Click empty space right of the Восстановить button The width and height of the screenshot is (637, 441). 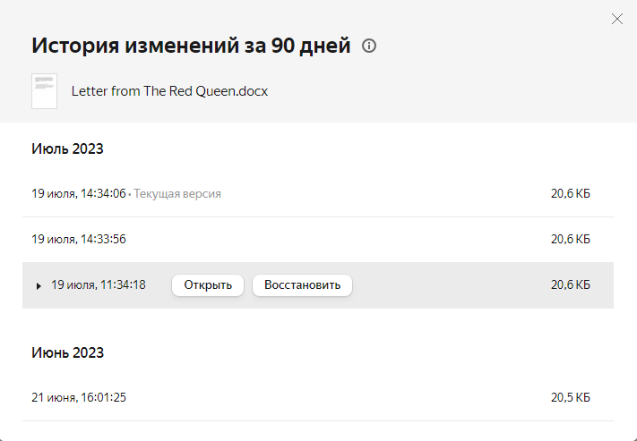point(448,285)
